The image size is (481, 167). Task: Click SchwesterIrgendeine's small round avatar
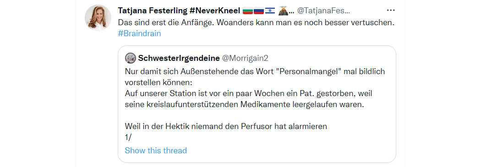pyautogui.click(x=131, y=58)
